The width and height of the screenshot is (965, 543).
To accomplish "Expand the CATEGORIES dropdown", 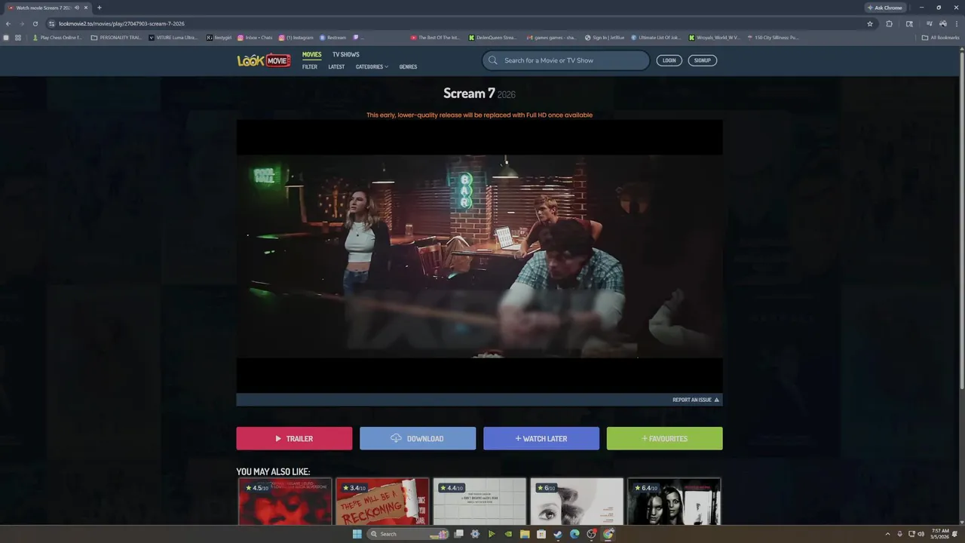I will [x=372, y=66].
